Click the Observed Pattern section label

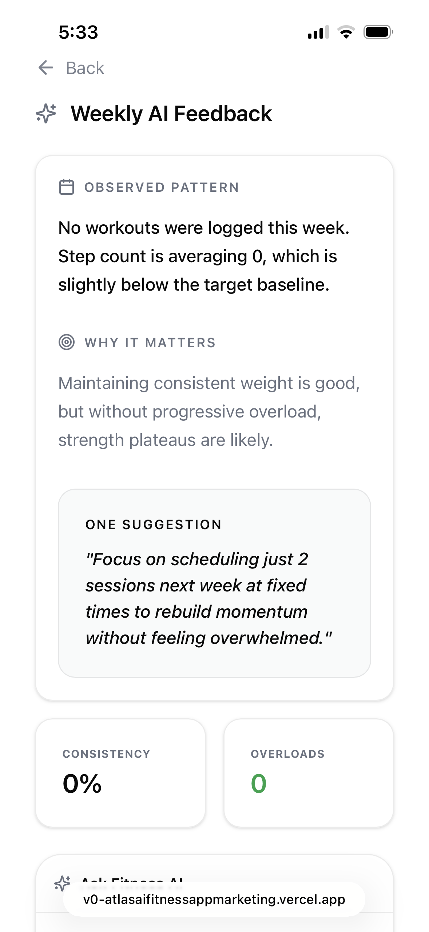coord(162,187)
